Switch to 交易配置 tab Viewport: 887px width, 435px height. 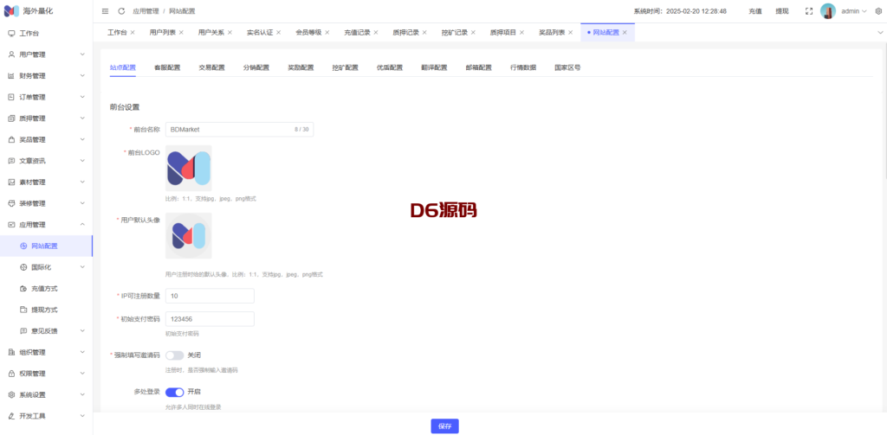pos(211,67)
